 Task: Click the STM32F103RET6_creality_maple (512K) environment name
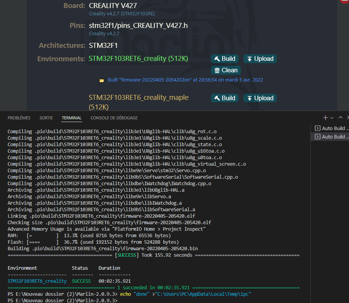pyautogui.click(x=138, y=102)
